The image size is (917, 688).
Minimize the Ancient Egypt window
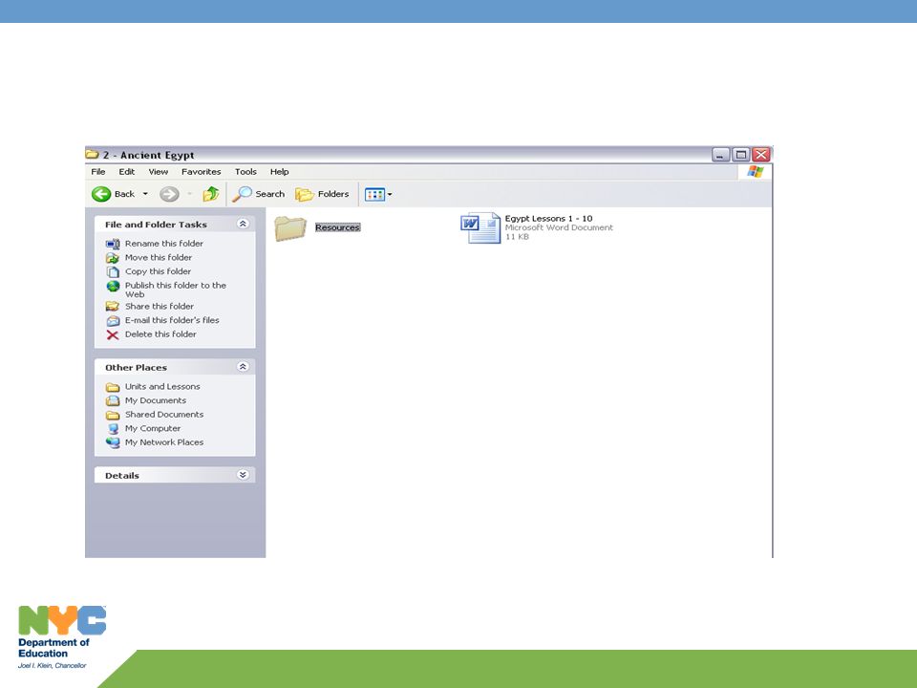[x=720, y=155]
